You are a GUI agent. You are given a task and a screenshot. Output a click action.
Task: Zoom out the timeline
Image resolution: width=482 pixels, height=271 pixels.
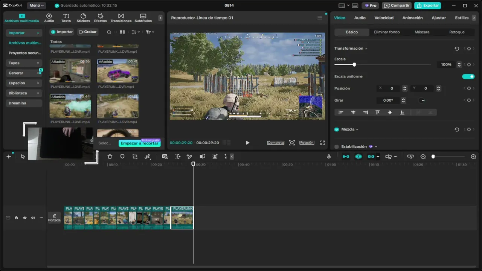(x=423, y=157)
